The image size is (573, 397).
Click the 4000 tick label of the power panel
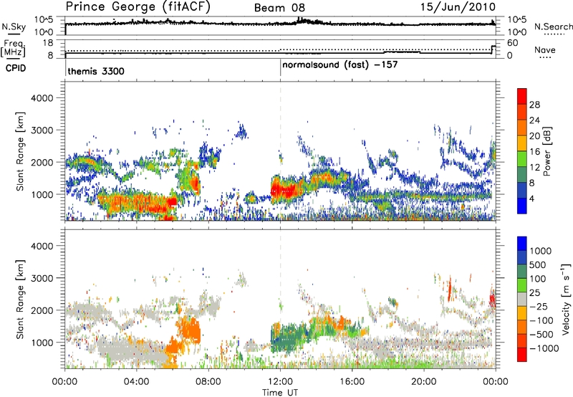pos(42,98)
